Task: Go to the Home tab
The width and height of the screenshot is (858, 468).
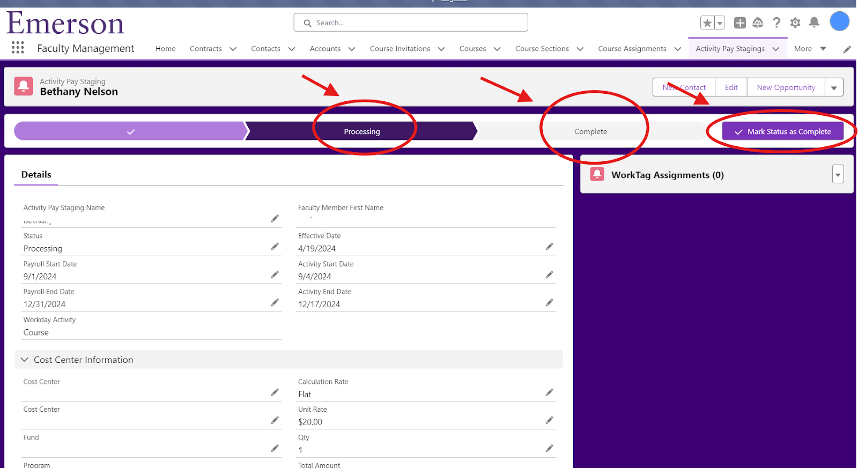Action: tap(166, 48)
